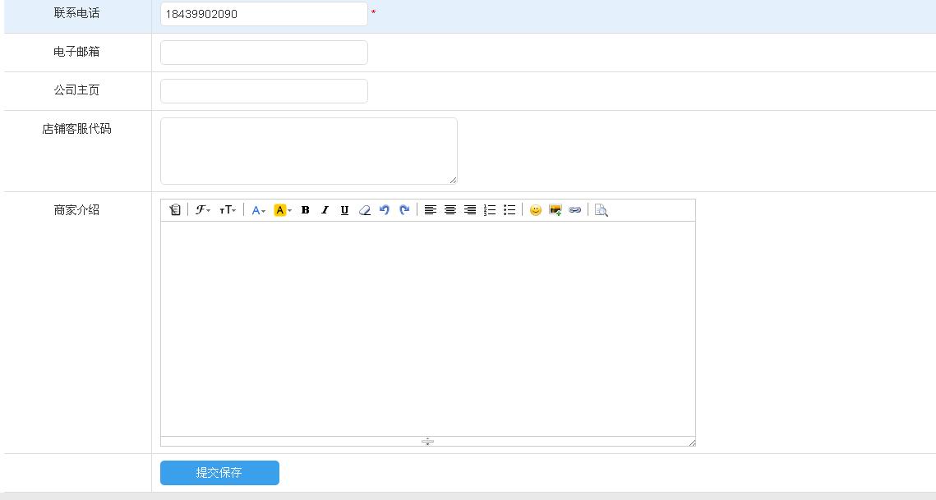Open the font size dropdown
The height and width of the screenshot is (500, 936).
pyautogui.click(x=228, y=210)
